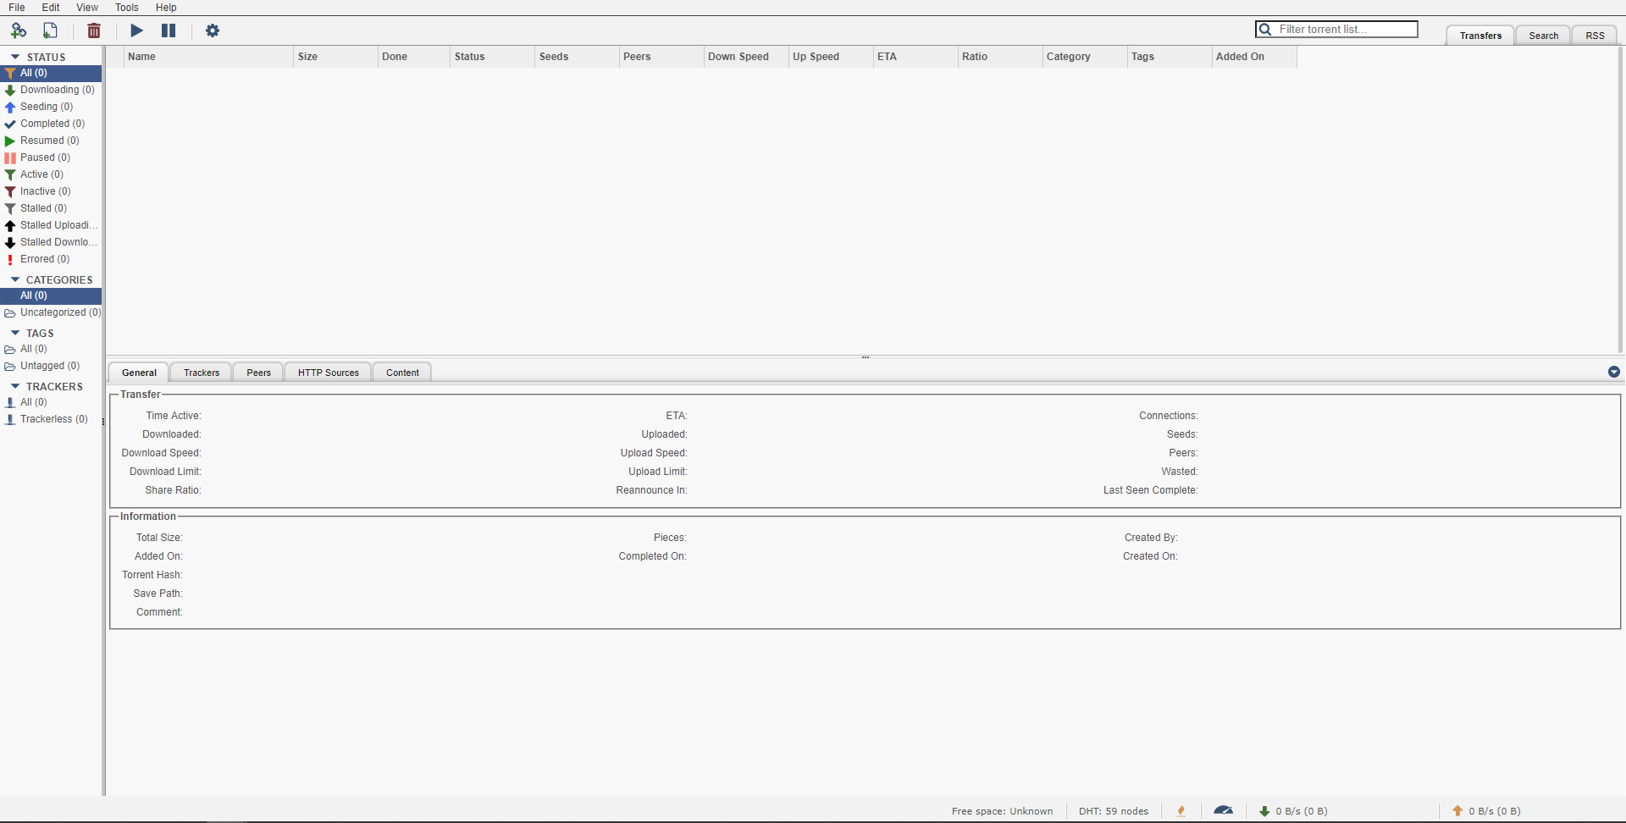
Task: Sort torrents by the Added On column
Action: pyautogui.click(x=1254, y=57)
